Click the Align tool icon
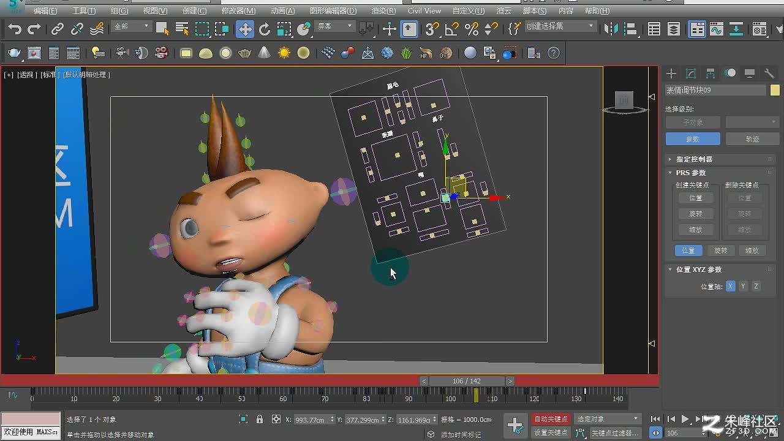The image size is (784, 441). (630, 29)
